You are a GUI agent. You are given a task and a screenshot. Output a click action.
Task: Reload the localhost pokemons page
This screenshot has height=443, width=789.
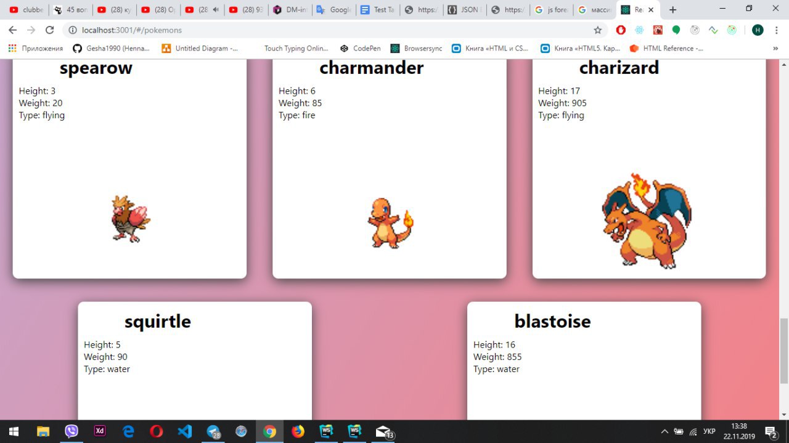(x=50, y=30)
